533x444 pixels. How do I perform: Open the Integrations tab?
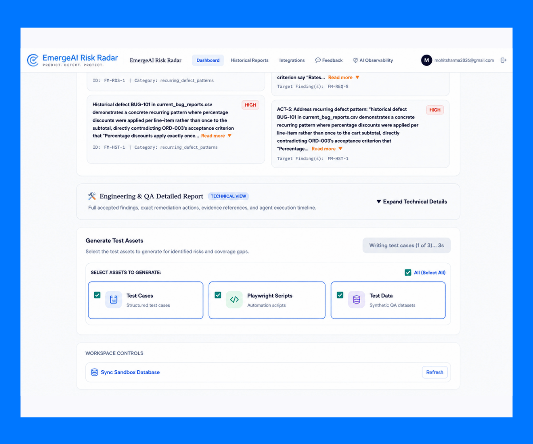pos(292,60)
